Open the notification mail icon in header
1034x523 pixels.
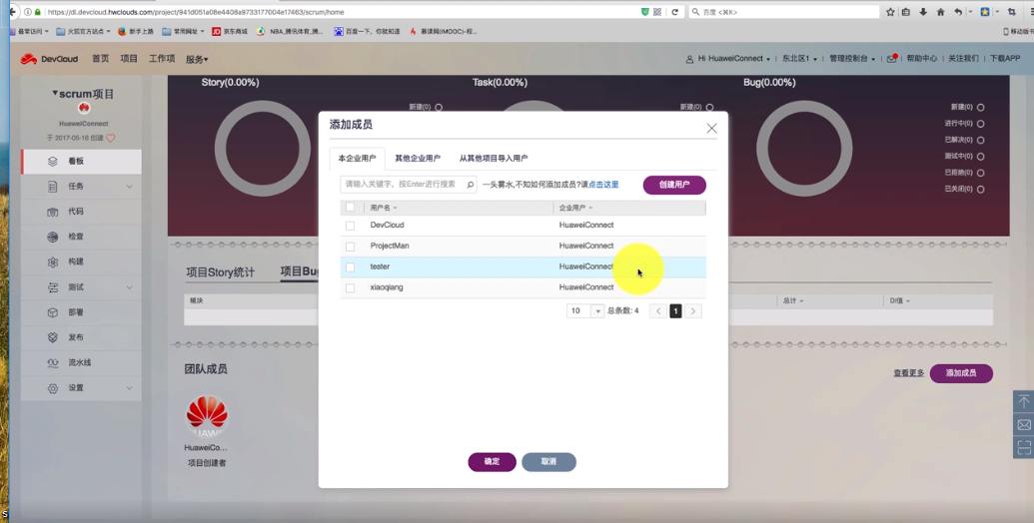click(891, 58)
